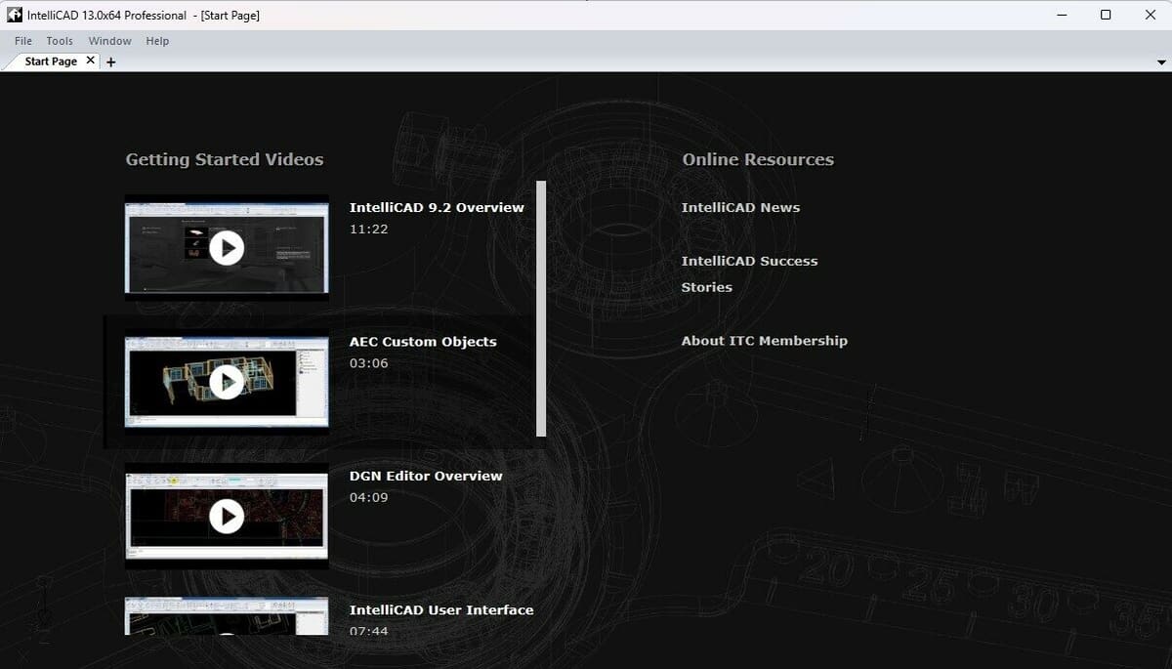Screen dimensions: 1172x669
Task: Add a new tab with plus icon
Action: pyautogui.click(x=110, y=62)
